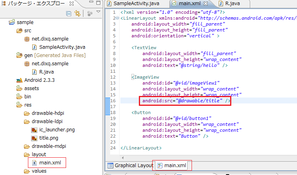
Task: Open R.java in the Package Explorer tree
Action: (46, 72)
